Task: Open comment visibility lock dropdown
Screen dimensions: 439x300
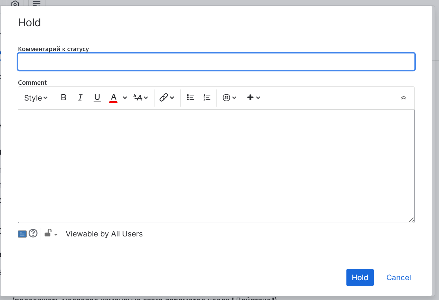Action: point(51,233)
